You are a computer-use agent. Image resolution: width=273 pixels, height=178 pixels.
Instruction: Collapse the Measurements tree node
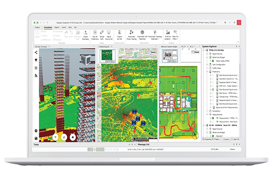tap(207, 115)
